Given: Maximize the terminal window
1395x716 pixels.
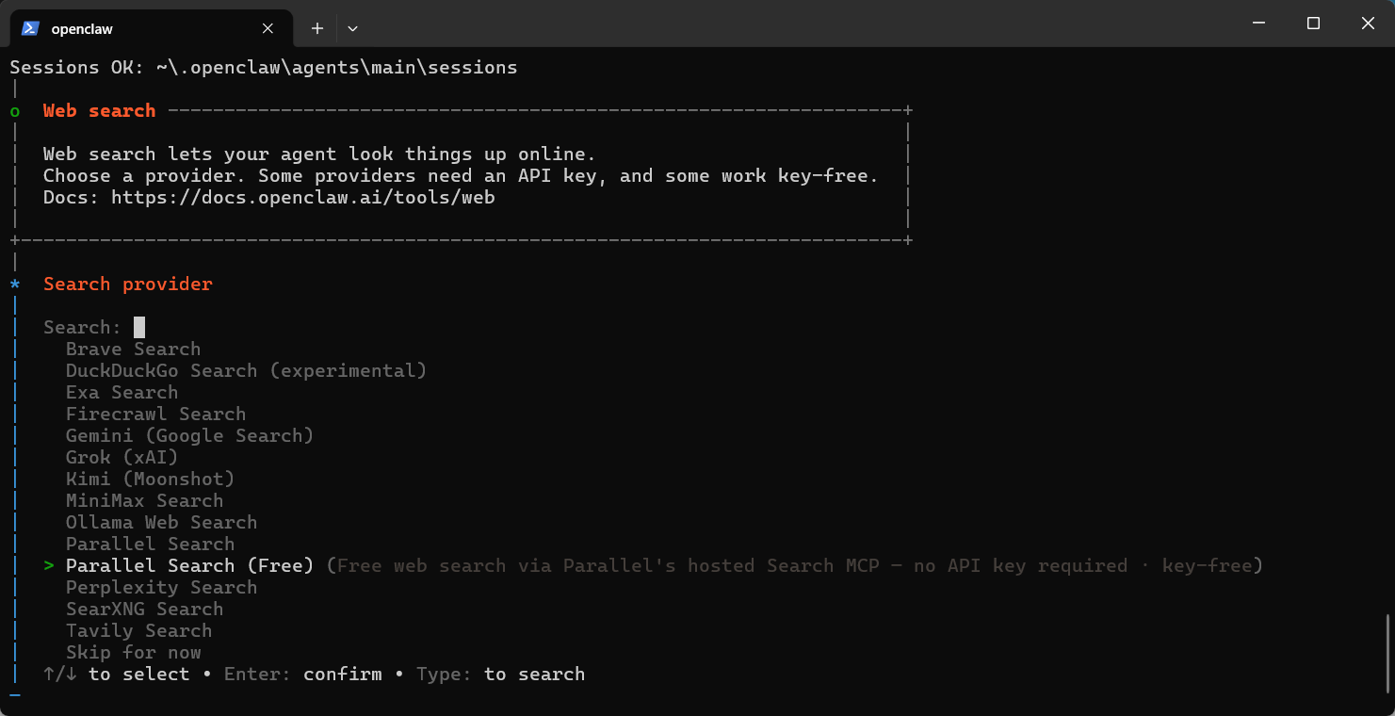Looking at the screenshot, I should pyautogui.click(x=1313, y=24).
